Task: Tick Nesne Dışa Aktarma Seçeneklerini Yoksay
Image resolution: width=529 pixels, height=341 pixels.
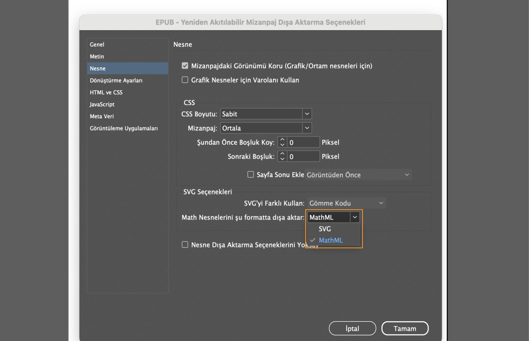Action: click(185, 244)
